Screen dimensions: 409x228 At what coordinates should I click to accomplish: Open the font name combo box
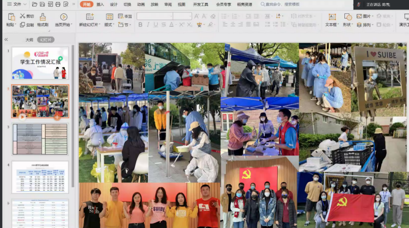click(x=155, y=16)
